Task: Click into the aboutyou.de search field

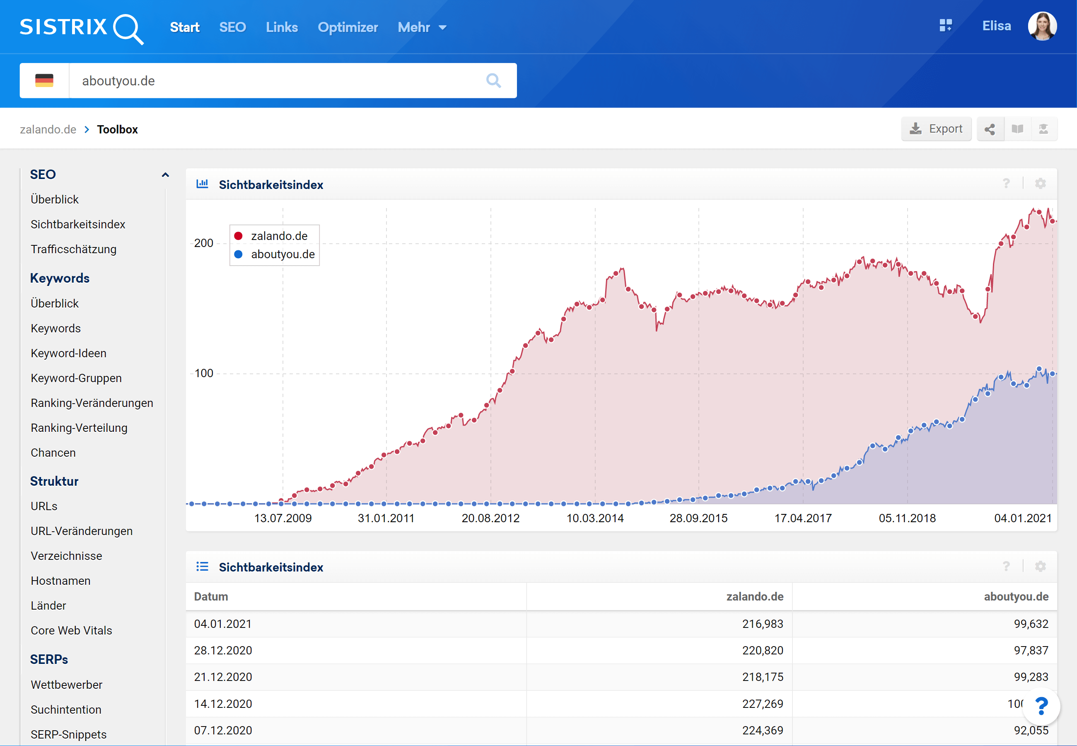Action: click(275, 81)
